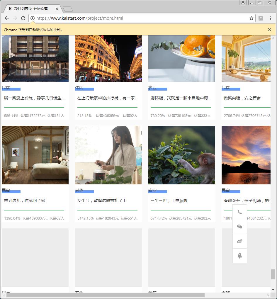Open a new tab beside the current tab
Viewport: 277px width, 299px height.
pos(67,9)
